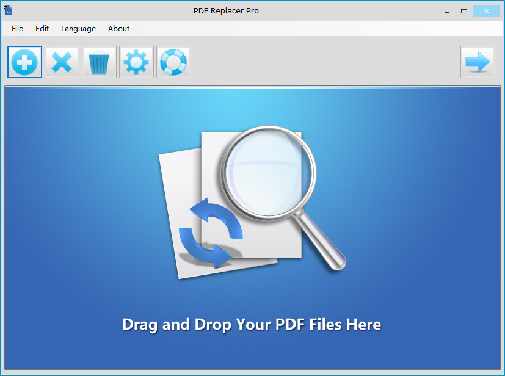Click the PDF Replacer icon in the title bar

pyautogui.click(x=8, y=10)
